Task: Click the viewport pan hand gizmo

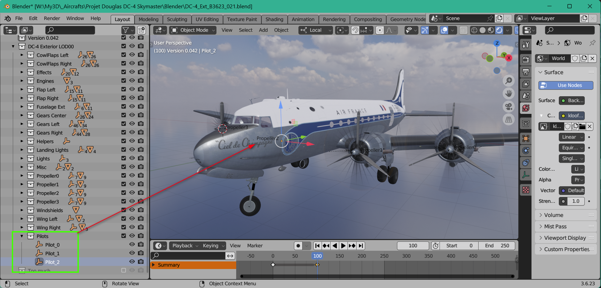Action: [509, 93]
